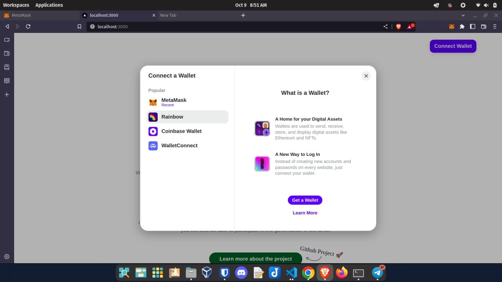Open the file manager in dock

pyautogui.click(x=191, y=273)
